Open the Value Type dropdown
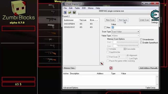This screenshot has width=168, height=94. [125, 36]
